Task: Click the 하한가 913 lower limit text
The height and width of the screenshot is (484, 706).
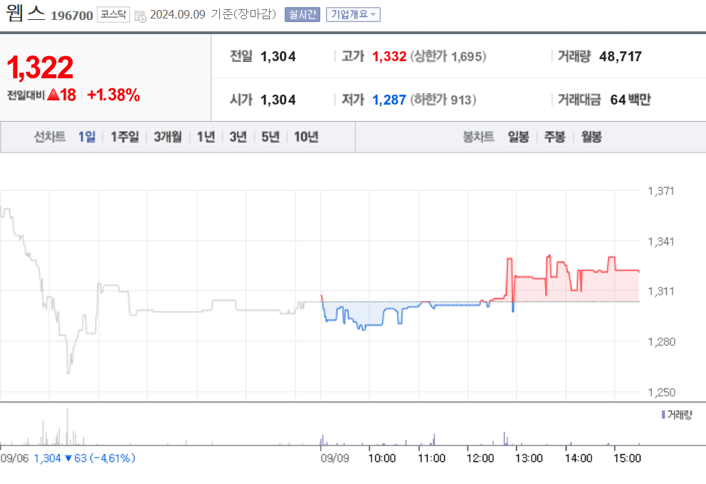Action: (x=443, y=100)
